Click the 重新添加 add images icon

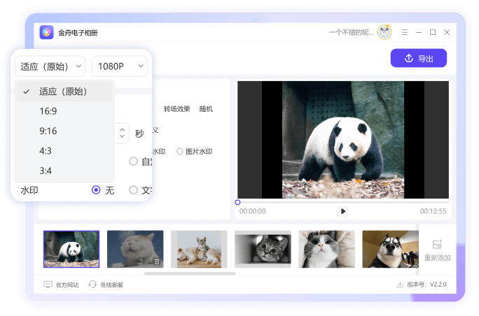[437, 244]
